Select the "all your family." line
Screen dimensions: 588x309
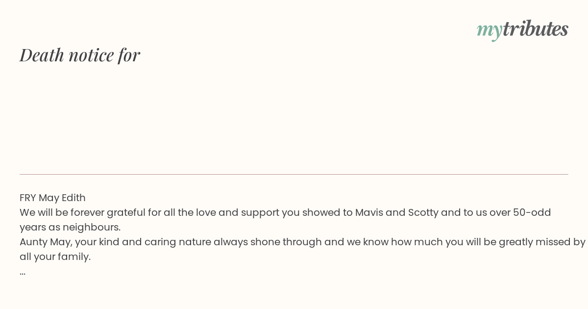coord(55,257)
